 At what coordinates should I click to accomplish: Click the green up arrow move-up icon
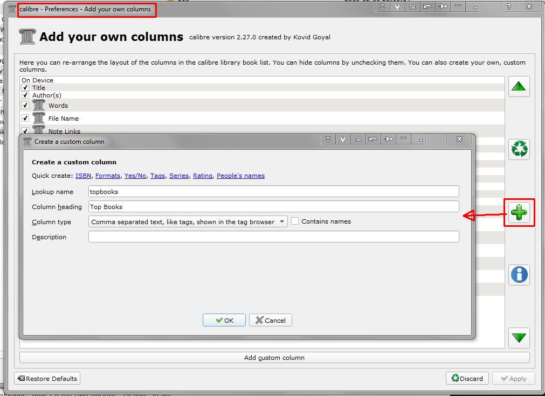click(519, 87)
